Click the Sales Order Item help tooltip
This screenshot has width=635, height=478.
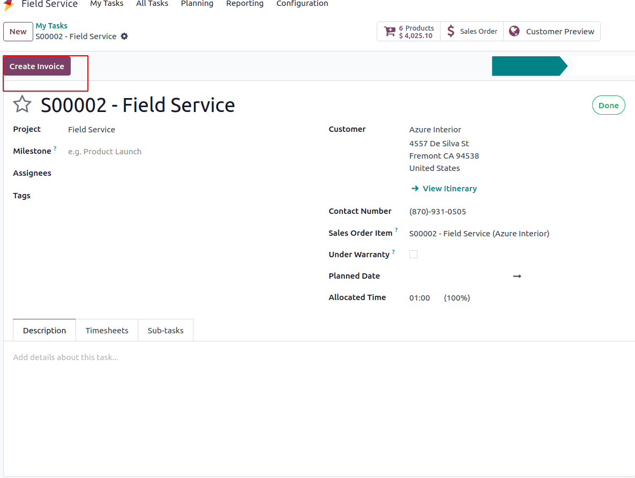(x=397, y=230)
